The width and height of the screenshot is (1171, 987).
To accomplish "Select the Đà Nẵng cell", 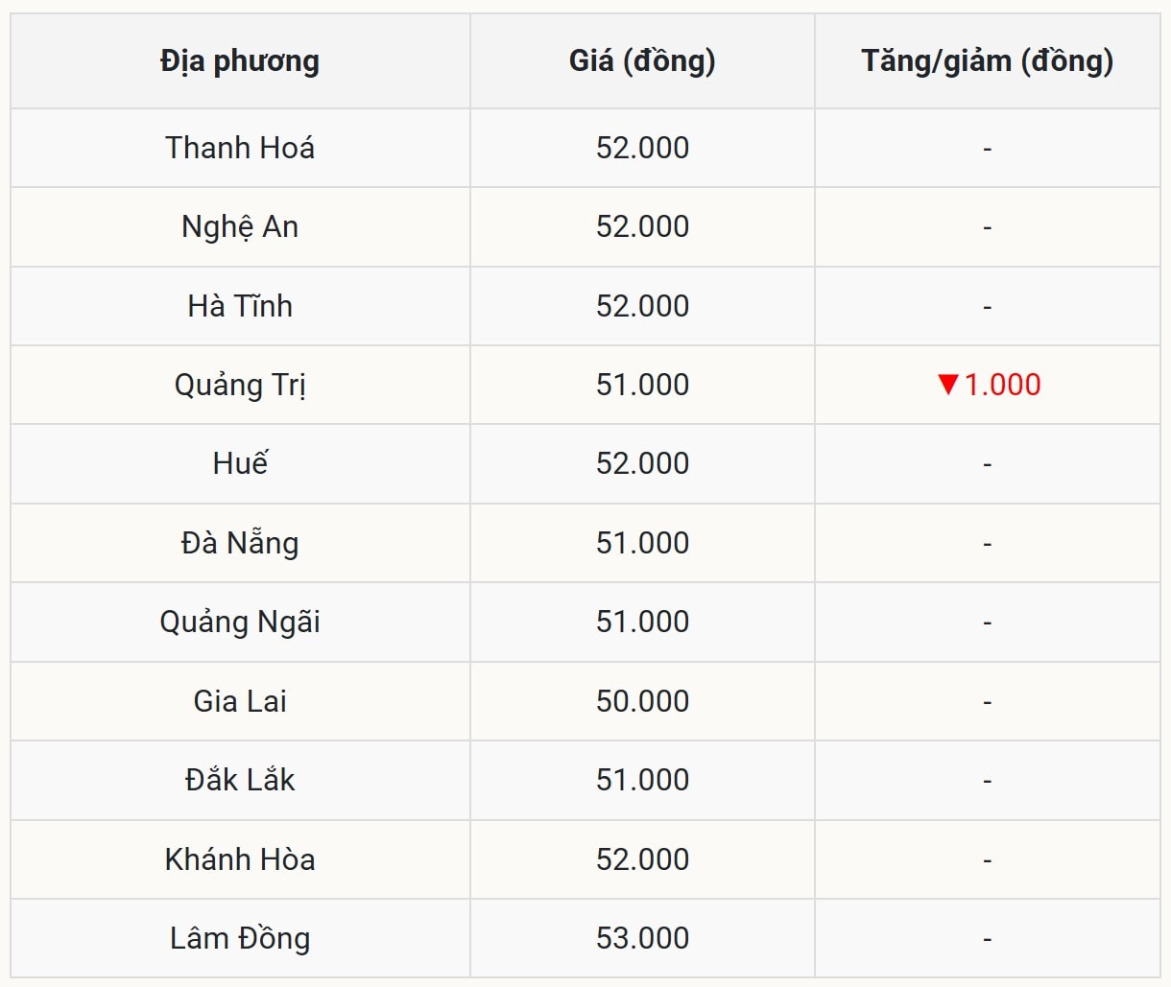I will (240, 543).
